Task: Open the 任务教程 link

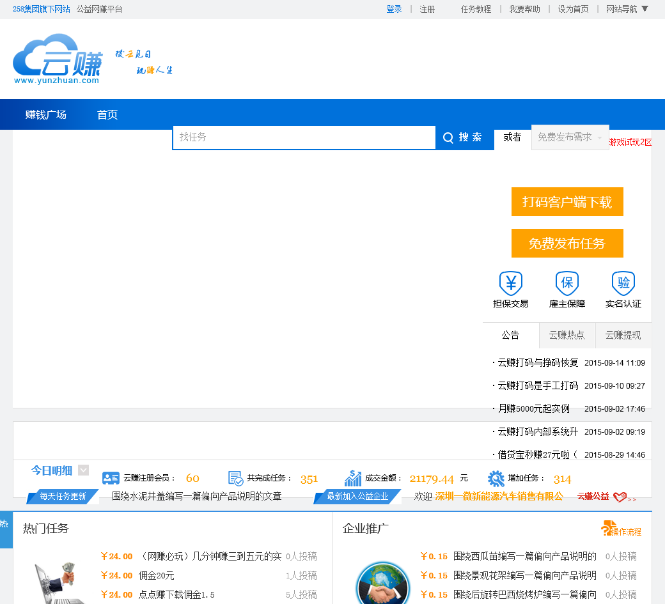Action: (476, 10)
